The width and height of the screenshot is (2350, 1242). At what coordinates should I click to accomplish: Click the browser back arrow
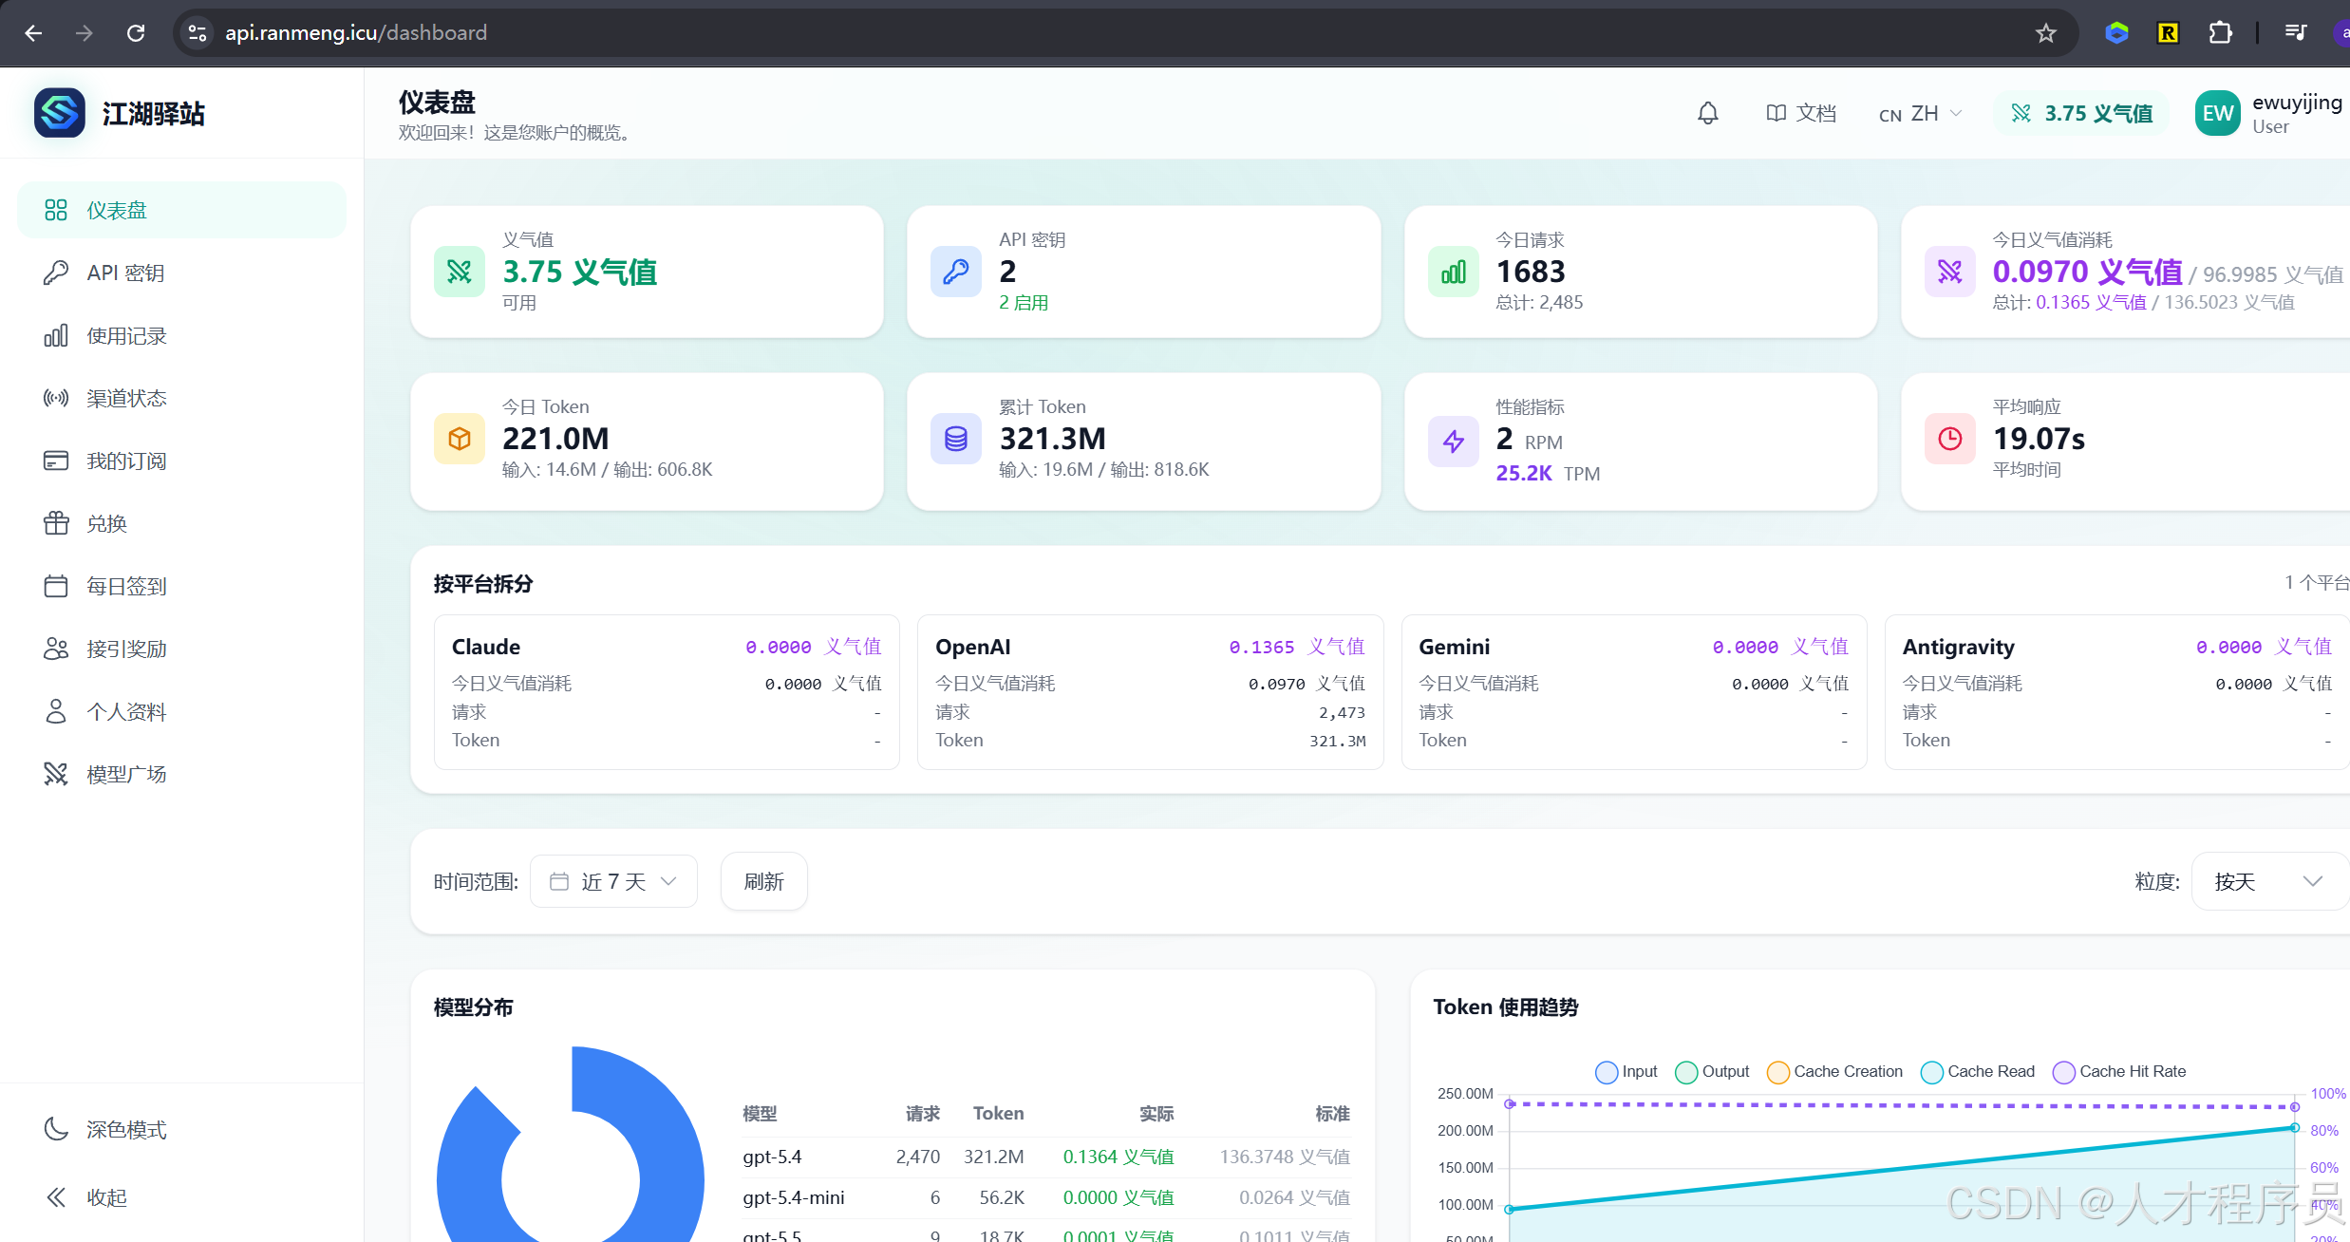click(33, 33)
